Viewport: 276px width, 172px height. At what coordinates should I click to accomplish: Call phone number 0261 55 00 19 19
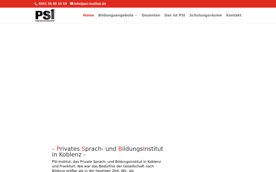(52, 4)
